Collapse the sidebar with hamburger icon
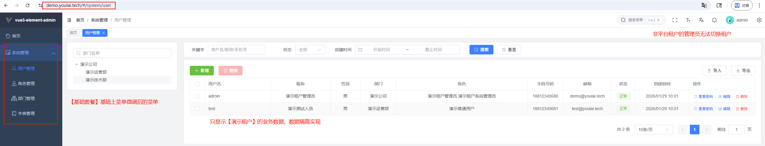The image size is (765, 146). pyautogui.click(x=69, y=20)
